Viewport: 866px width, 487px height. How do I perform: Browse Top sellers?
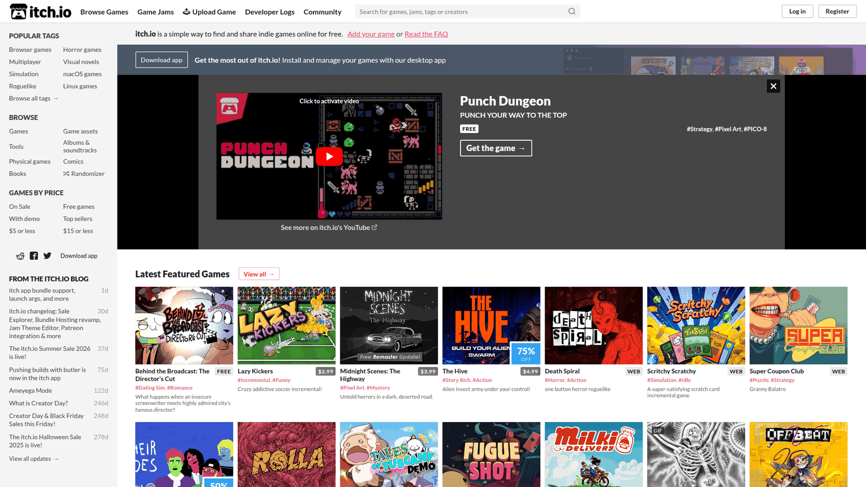[78, 219]
